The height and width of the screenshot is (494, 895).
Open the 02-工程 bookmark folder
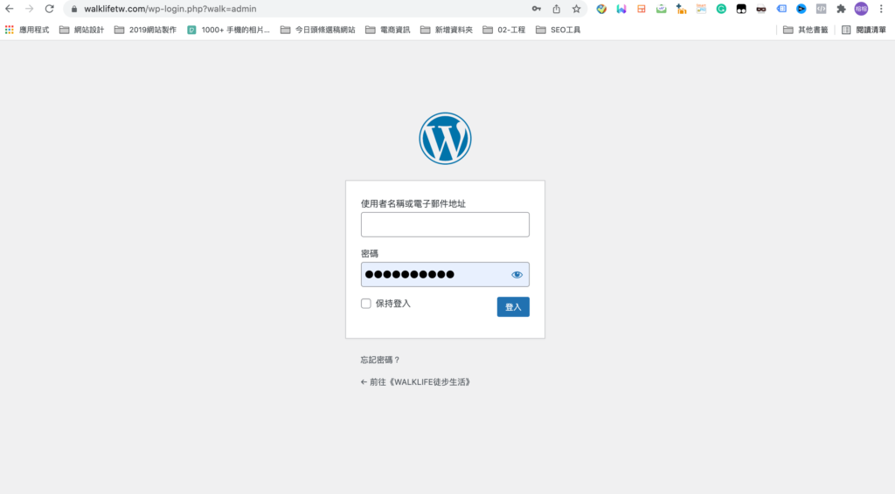pyautogui.click(x=504, y=30)
